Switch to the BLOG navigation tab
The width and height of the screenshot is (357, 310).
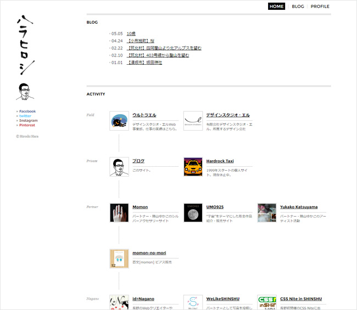(298, 7)
